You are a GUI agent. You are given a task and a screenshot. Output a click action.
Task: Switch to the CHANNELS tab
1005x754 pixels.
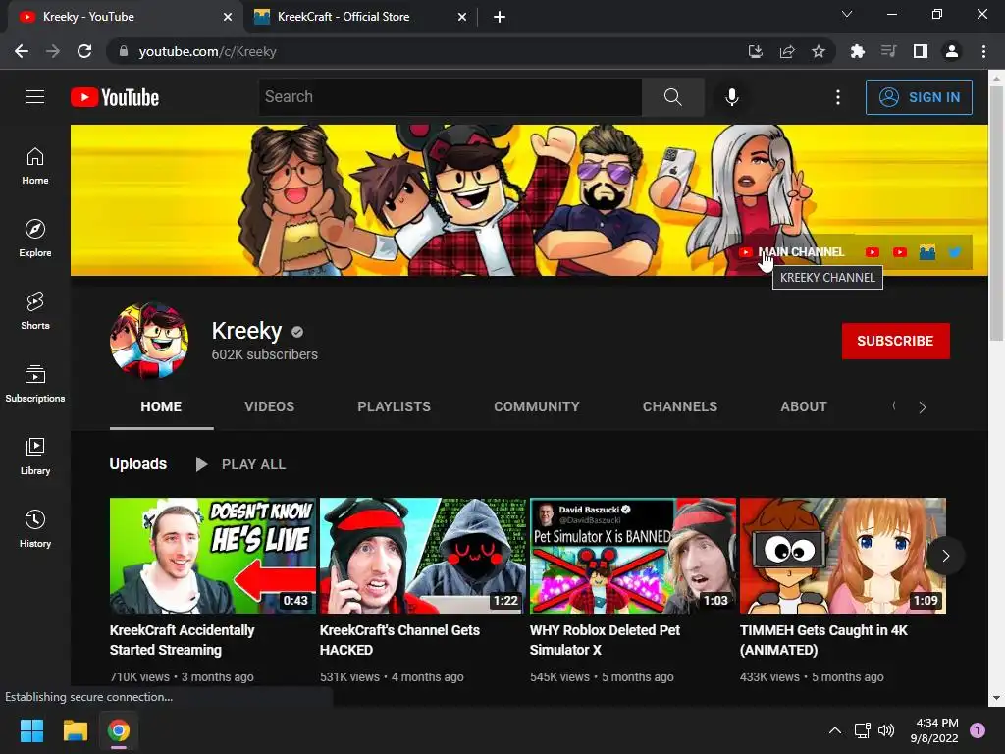(x=680, y=406)
